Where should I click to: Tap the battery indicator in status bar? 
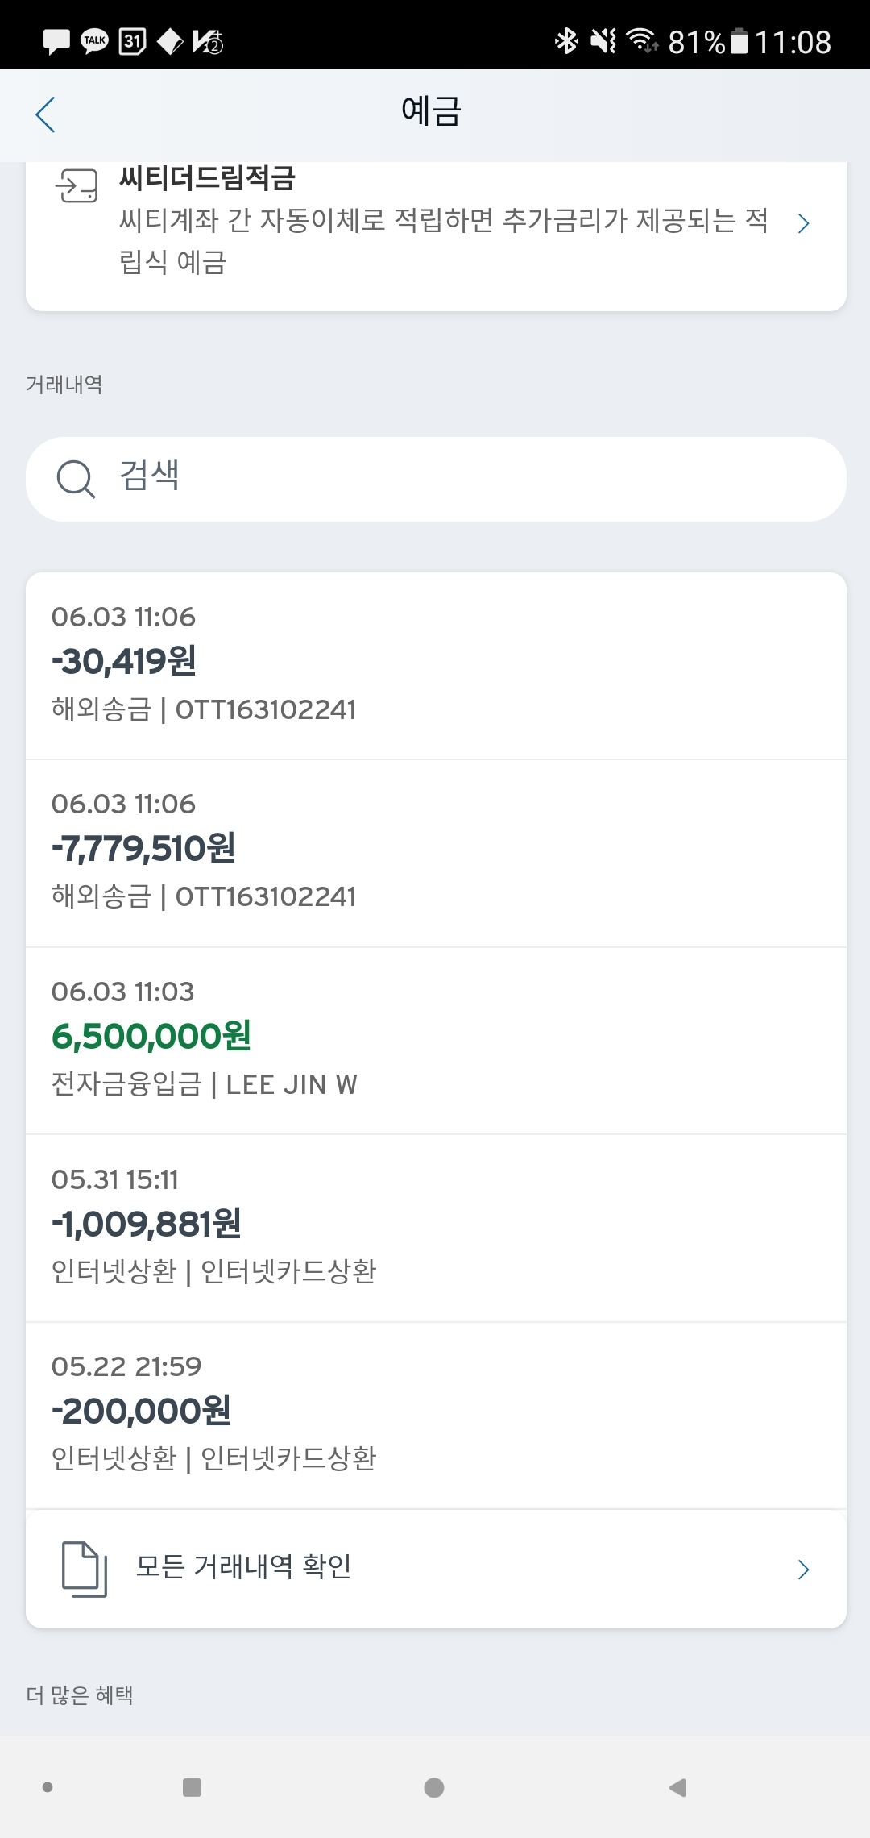click(739, 41)
